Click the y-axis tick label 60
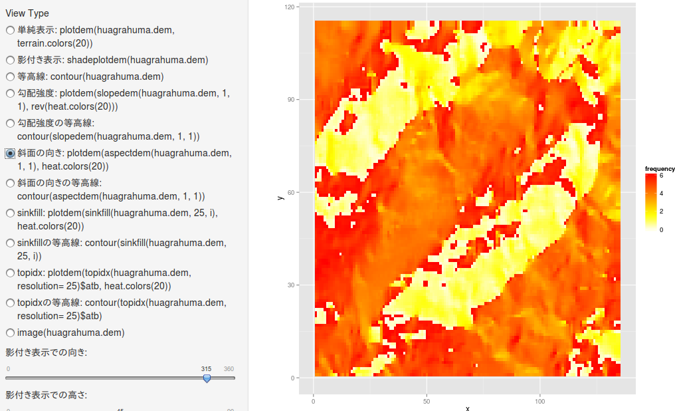Screen dimensions: 675x411 tap(291, 193)
